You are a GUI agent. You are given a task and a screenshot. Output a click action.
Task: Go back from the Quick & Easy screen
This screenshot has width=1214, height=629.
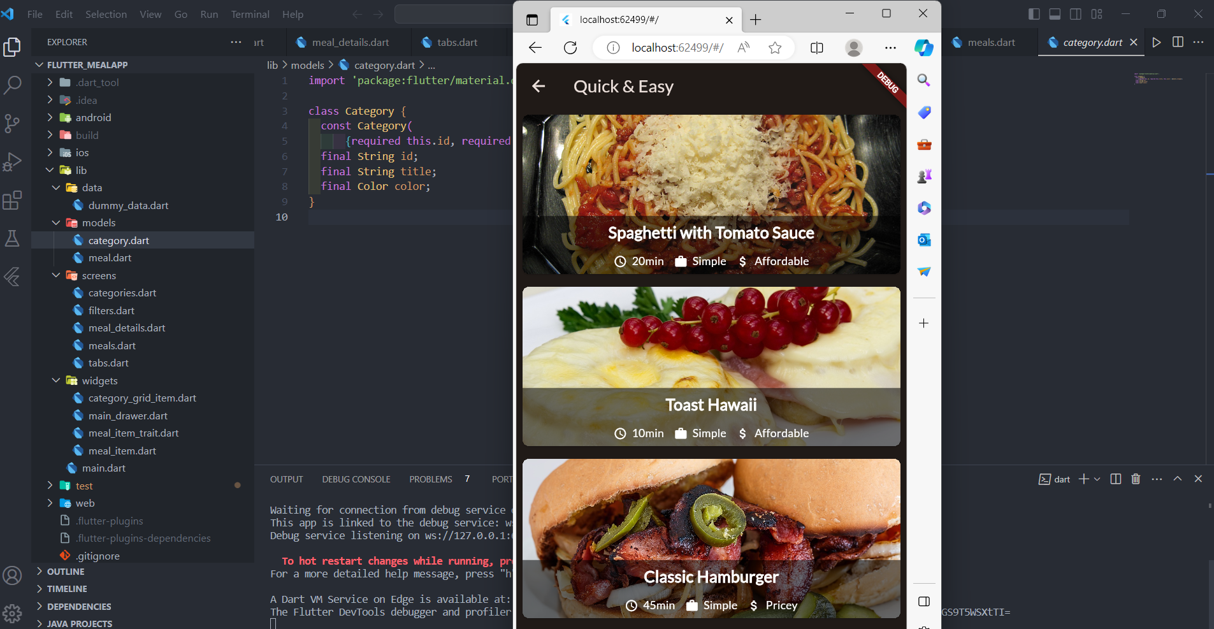click(538, 86)
